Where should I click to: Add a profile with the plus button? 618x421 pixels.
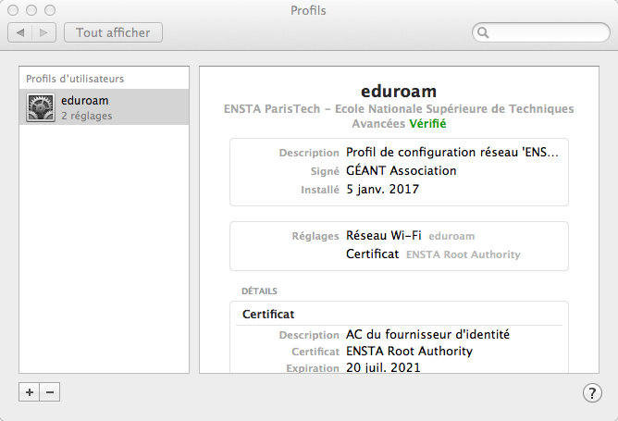[x=30, y=391]
